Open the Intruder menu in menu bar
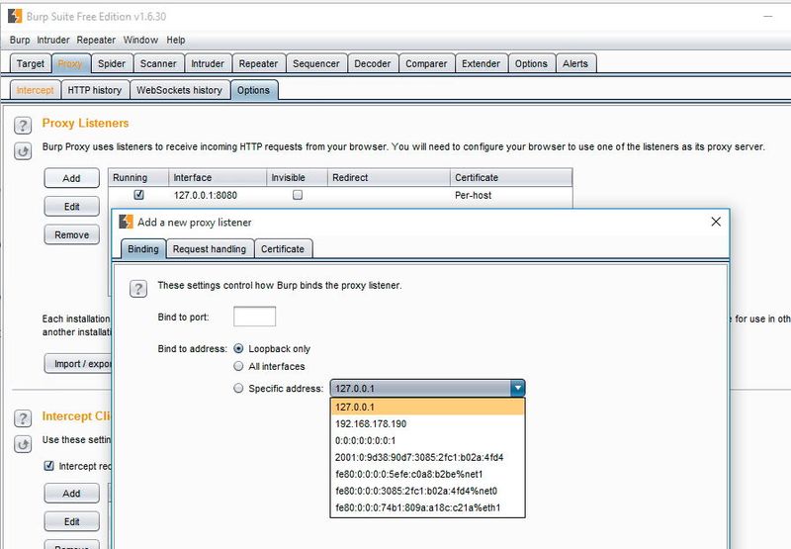The width and height of the screenshot is (791, 549). (x=53, y=40)
